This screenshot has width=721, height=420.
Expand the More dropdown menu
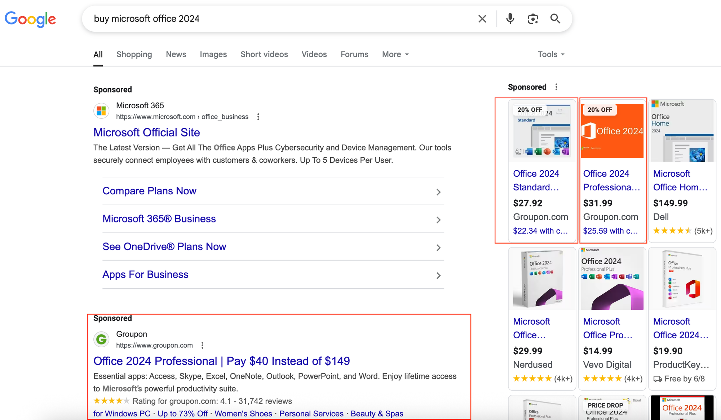click(x=395, y=54)
